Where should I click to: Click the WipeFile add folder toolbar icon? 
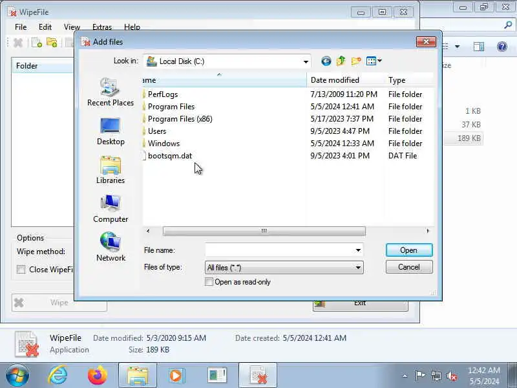(52, 43)
